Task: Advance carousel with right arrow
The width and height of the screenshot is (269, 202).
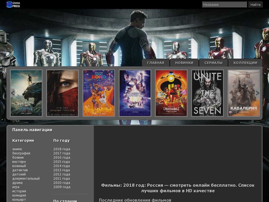Action: pos(257,93)
